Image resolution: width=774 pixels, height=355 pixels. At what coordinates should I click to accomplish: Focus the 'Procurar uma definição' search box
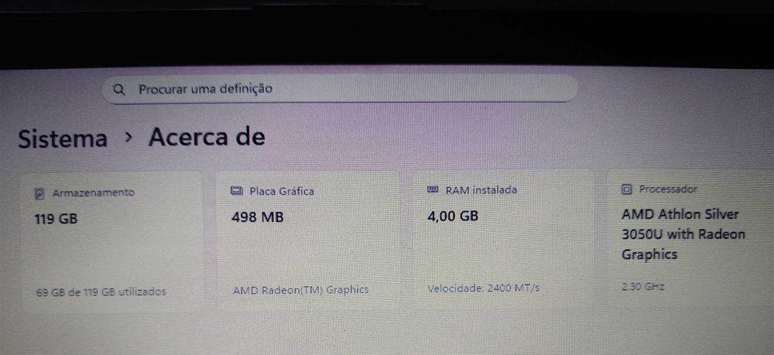340,89
